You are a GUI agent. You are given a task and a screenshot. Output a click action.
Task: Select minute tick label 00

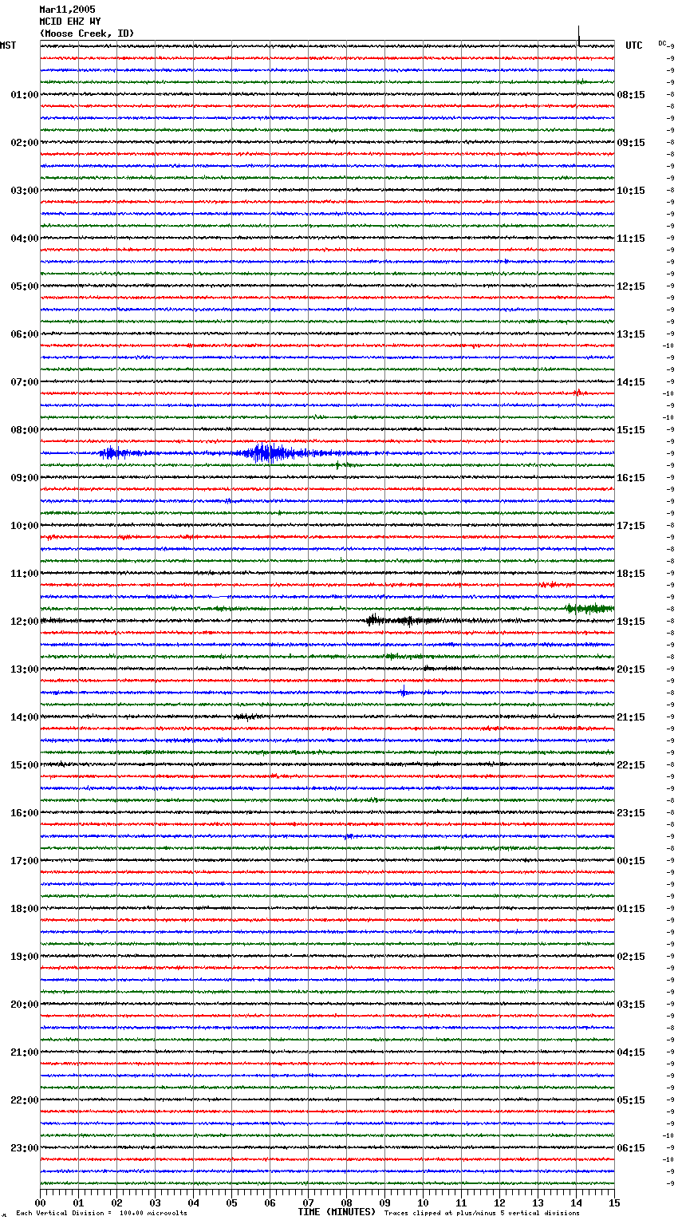point(40,1202)
